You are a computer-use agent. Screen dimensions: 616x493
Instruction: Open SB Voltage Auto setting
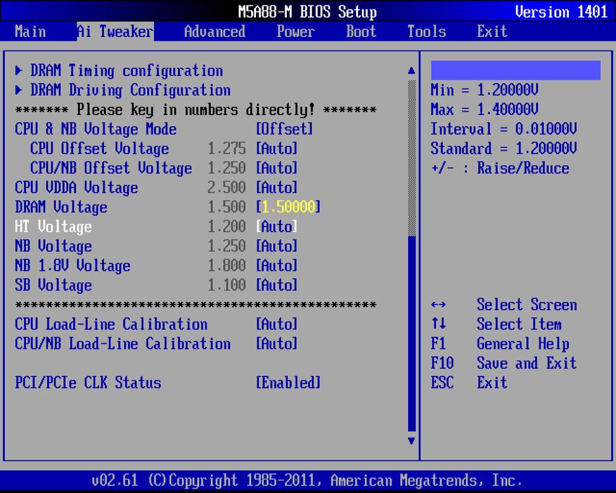tap(277, 285)
